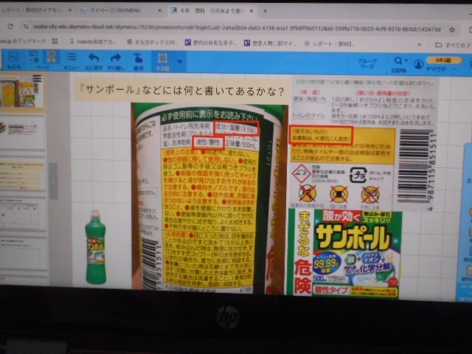Reload the page with browser refresh icon
Screen dimensions: 472x354
pyautogui.click(x=10, y=27)
